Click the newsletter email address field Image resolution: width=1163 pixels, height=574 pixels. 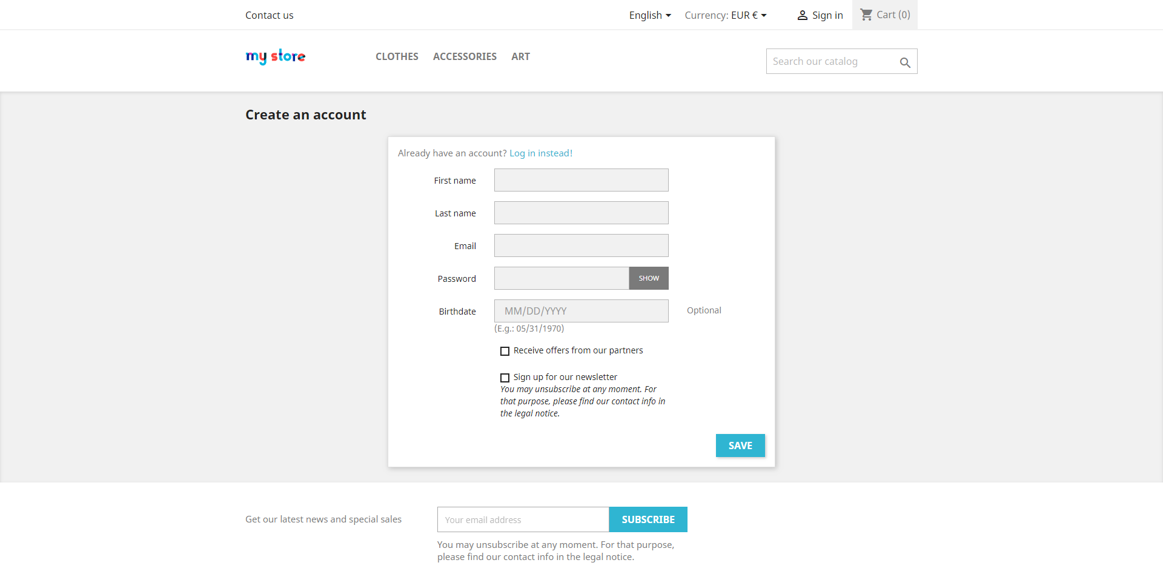pos(523,519)
